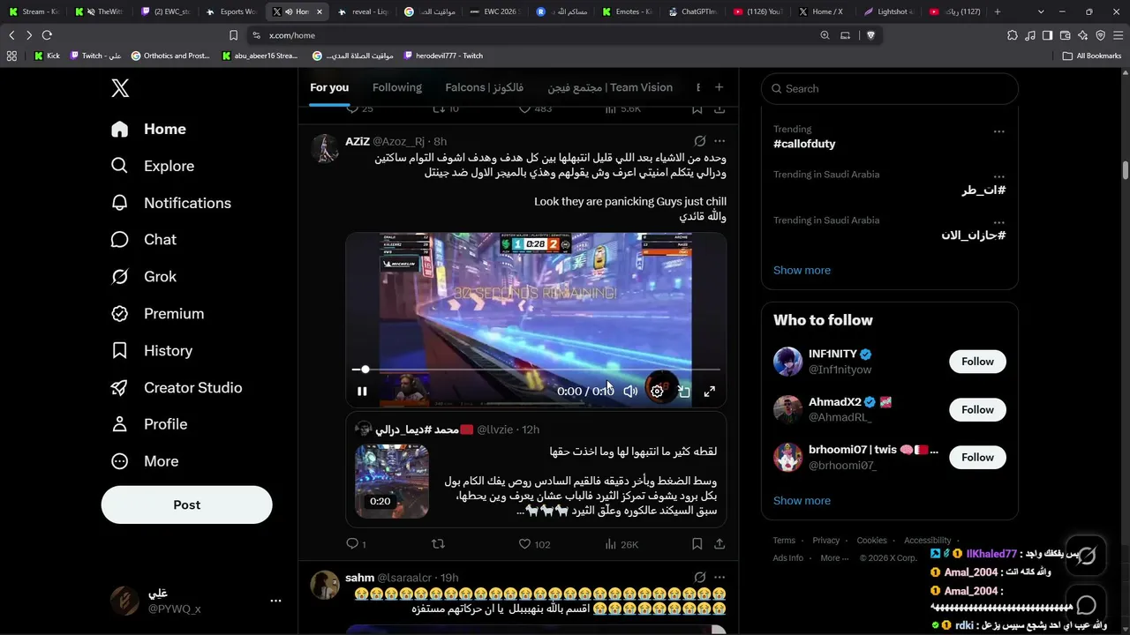1130x635 pixels.
Task: Mute the video volume
Action: [630, 391]
